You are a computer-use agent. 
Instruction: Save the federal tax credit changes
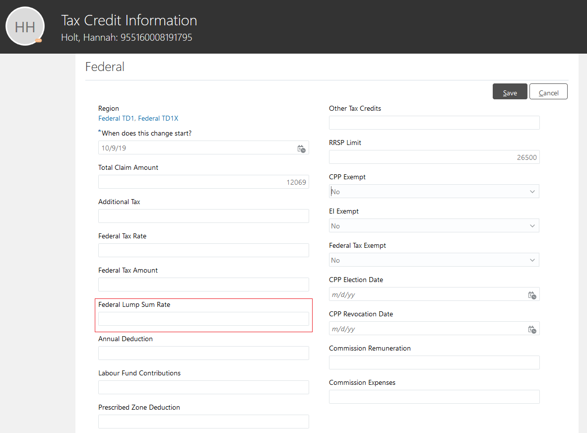point(510,92)
